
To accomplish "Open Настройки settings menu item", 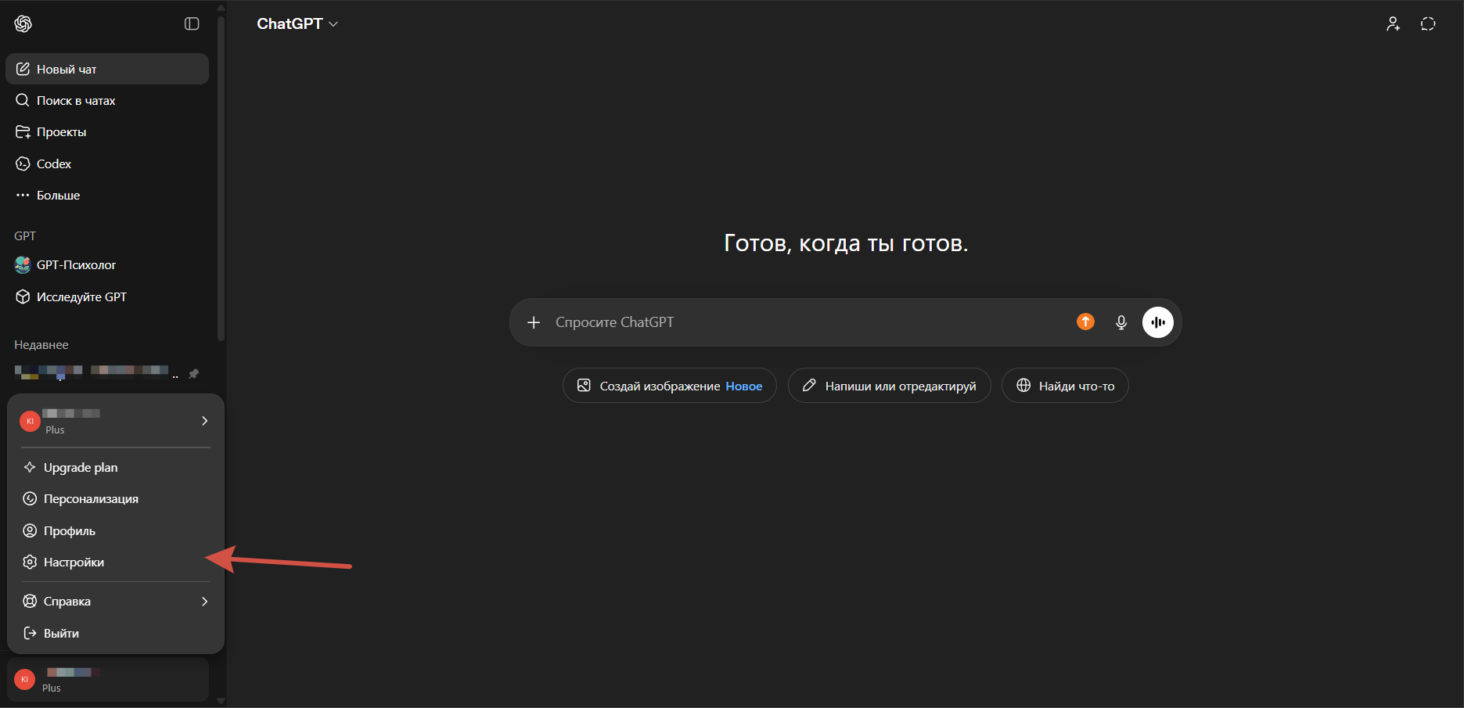I will (x=116, y=562).
